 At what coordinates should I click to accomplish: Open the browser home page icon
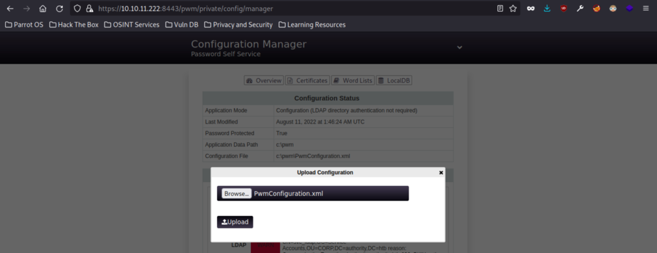[x=43, y=8]
